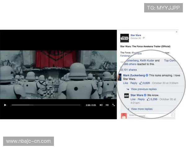The width and height of the screenshot is (186, 149).
Task: Open the Top Comments sort dropdown
Action: pyautogui.click(x=170, y=61)
